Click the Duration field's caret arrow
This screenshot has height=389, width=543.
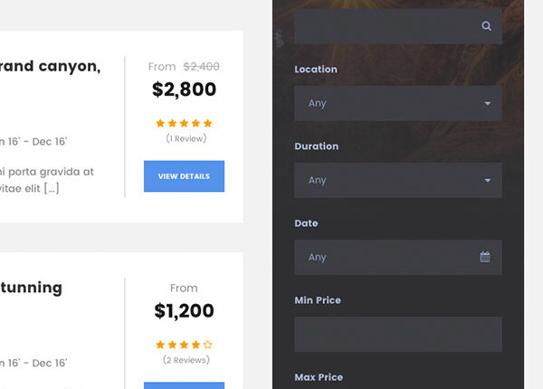[488, 180]
